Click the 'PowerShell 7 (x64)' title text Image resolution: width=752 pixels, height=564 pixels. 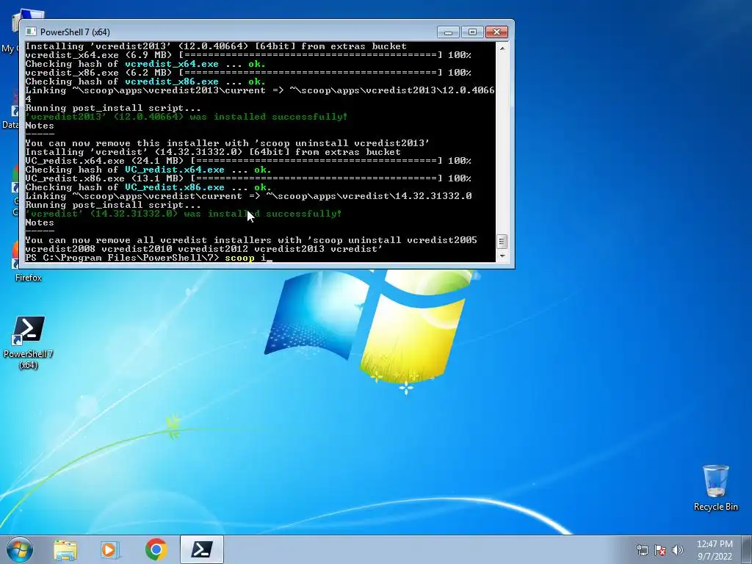coord(75,32)
